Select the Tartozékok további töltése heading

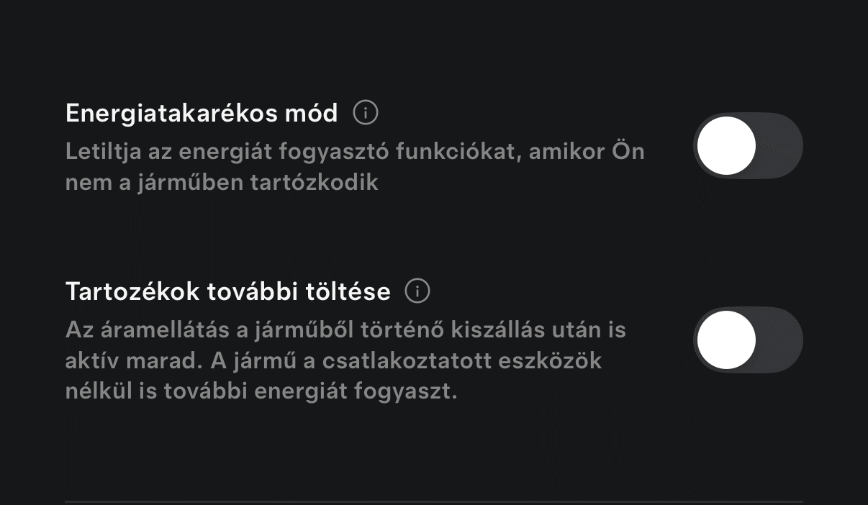tap(227, 291)
